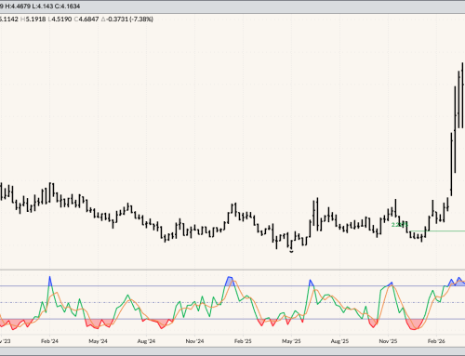Viewport: 465px width, 356px height.
Task: Click the 'C4.6847' close value in data readout
Action: [x=86, y=20]
